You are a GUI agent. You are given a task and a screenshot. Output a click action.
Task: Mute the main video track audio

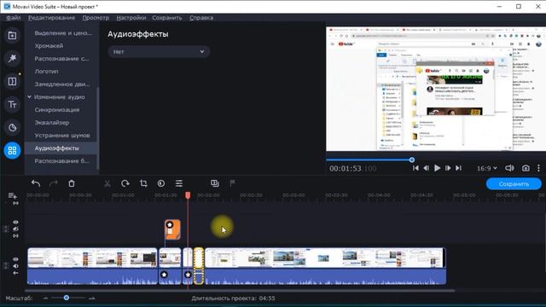coord(15,266)
